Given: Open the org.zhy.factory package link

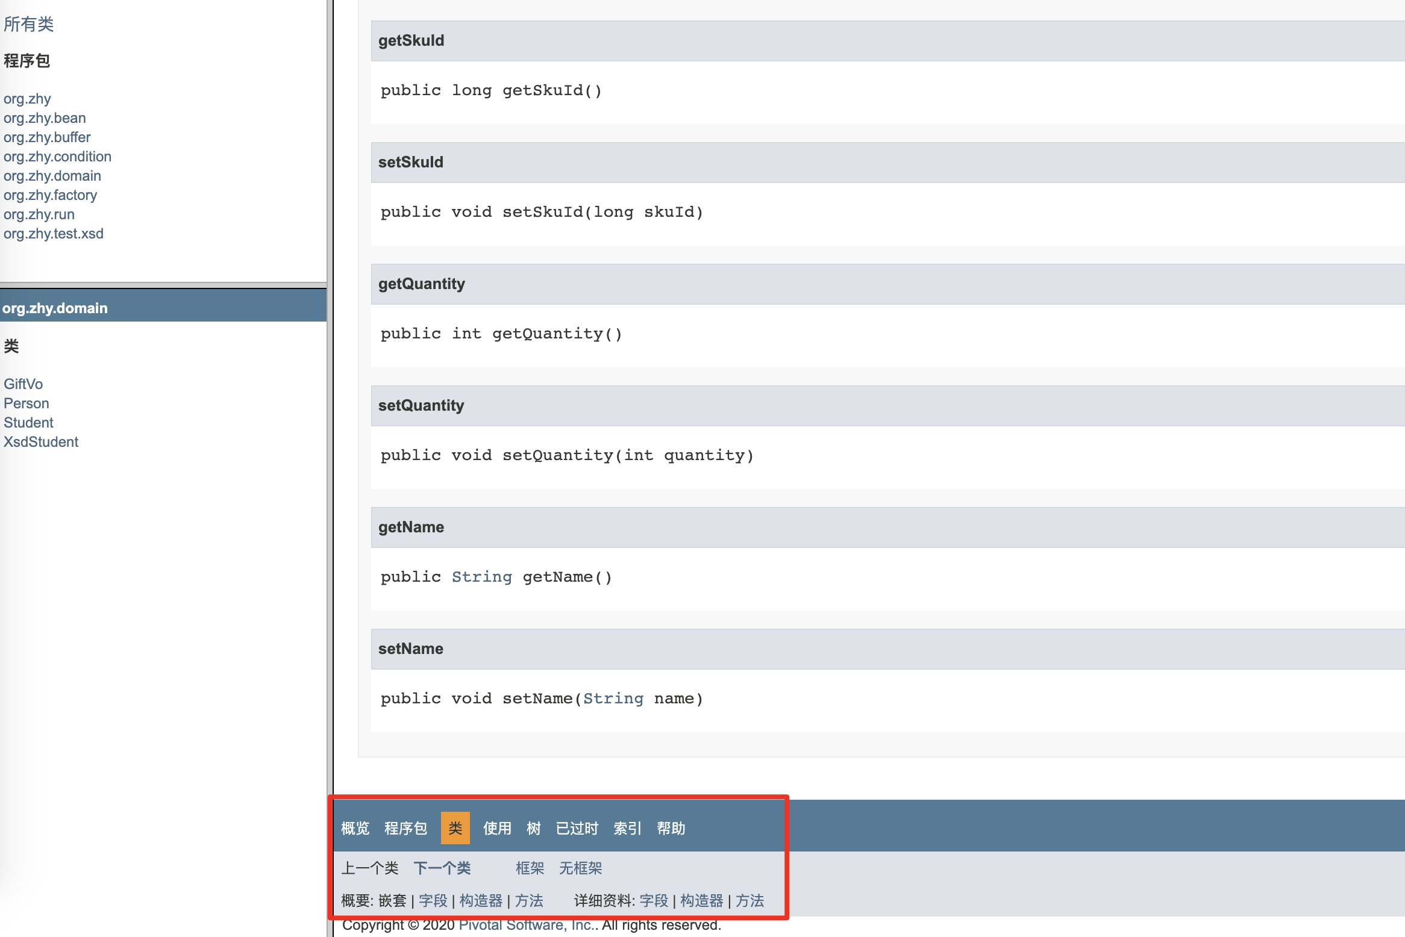Looking at the screenshot, I should tap(50, 195).
